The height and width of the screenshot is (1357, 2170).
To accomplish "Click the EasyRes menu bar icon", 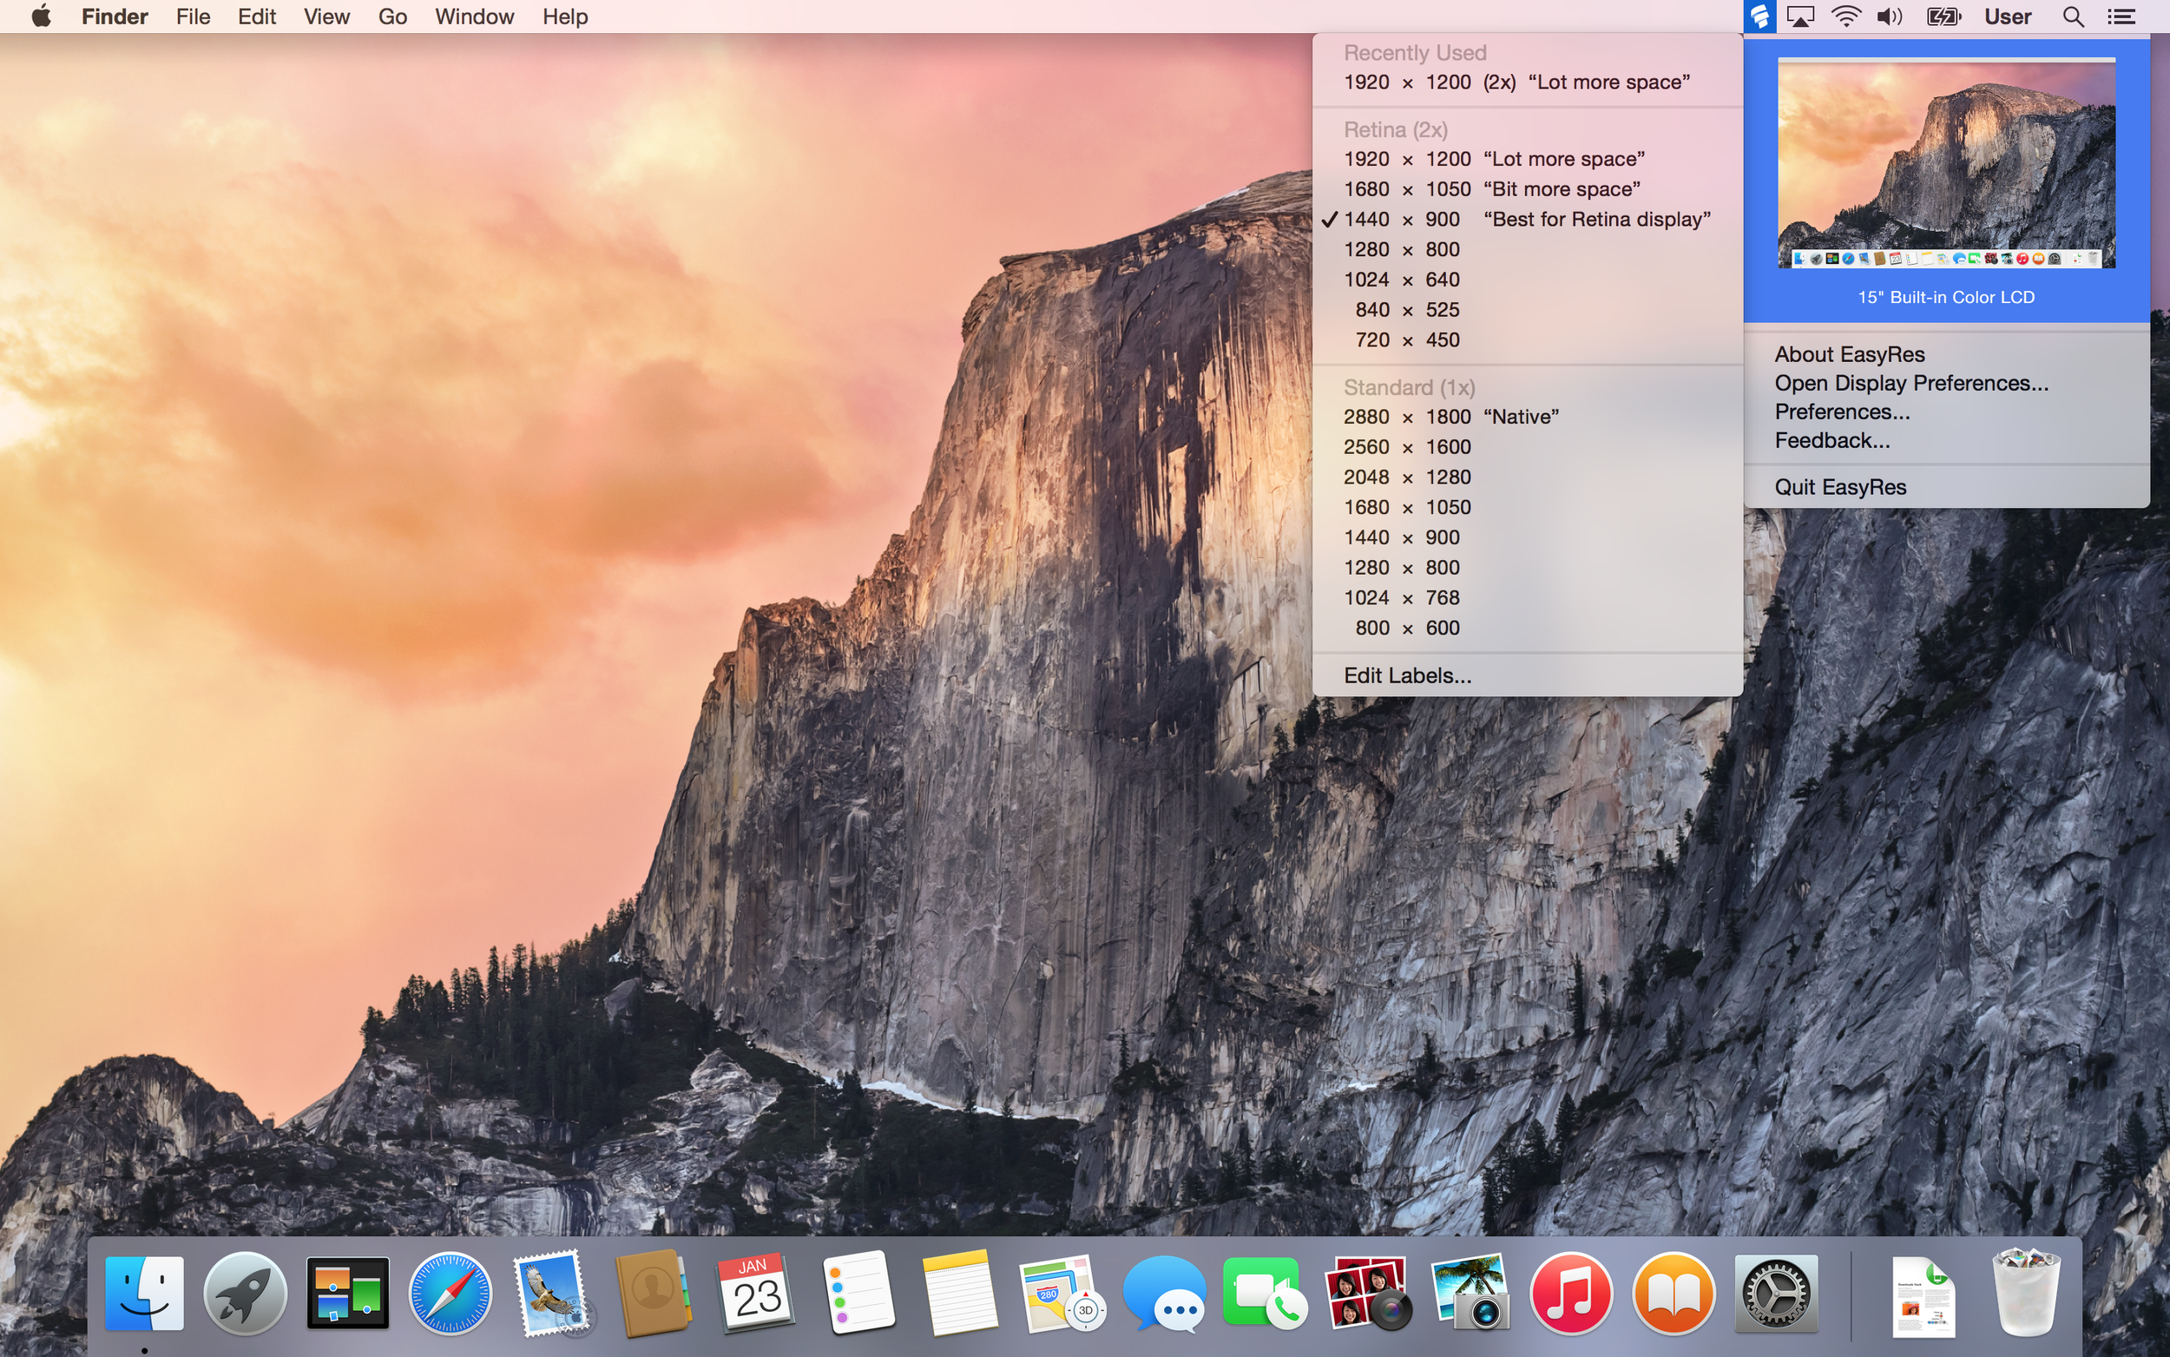I will tap(1759, 16).
